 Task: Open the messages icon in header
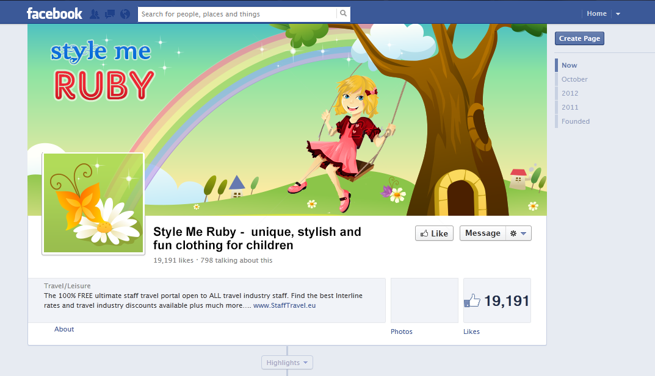[x=110, y=14]
